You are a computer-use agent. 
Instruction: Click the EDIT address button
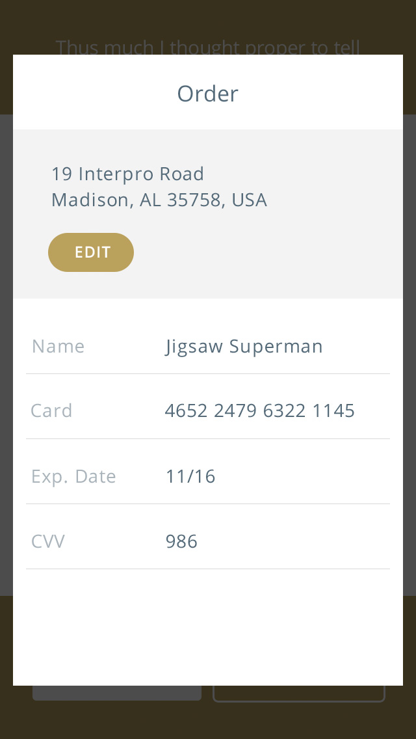pyautogui.click(x=91, y=252)
